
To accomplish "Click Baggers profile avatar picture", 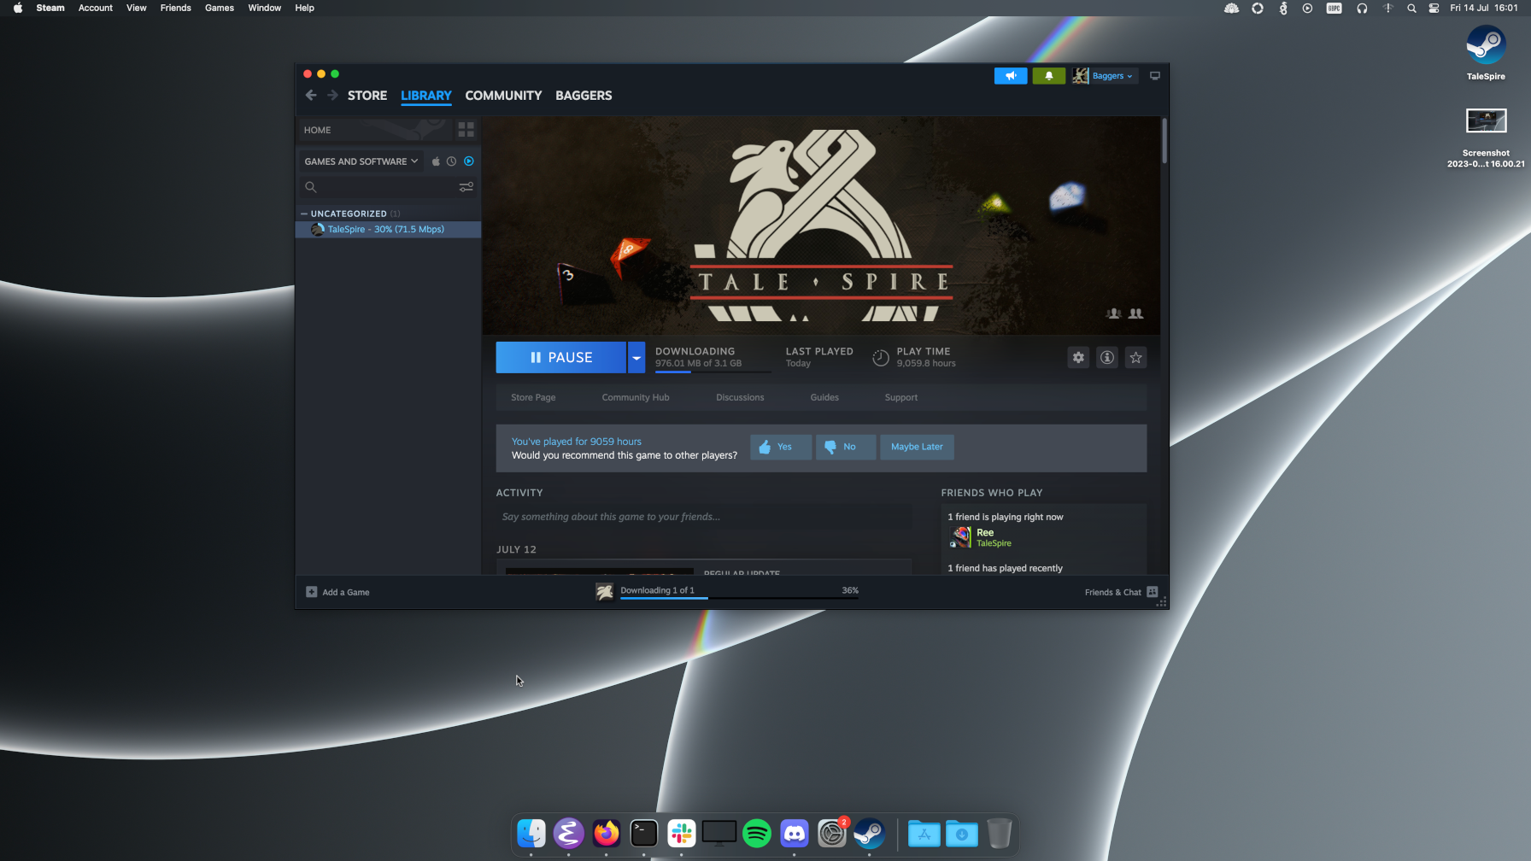I will tap(1081, 76).
